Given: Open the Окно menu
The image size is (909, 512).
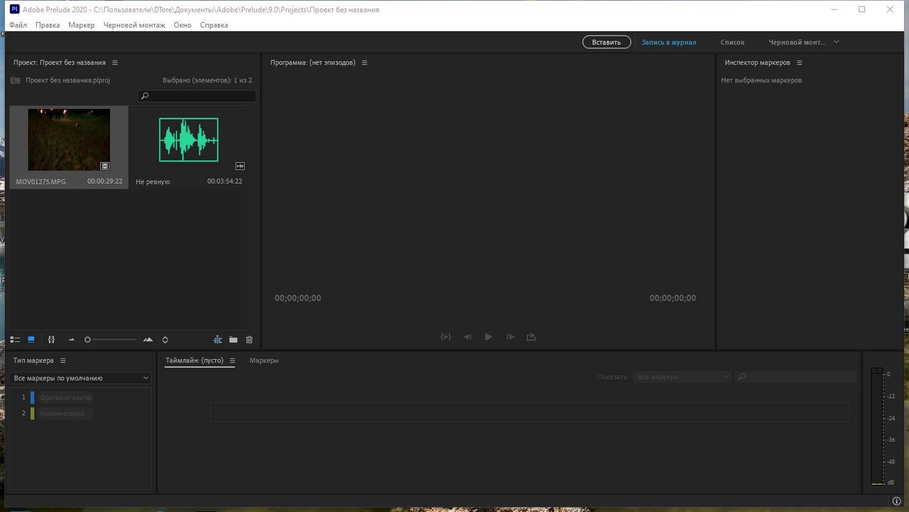Looking at the screenshot, I should click(182, 25).
